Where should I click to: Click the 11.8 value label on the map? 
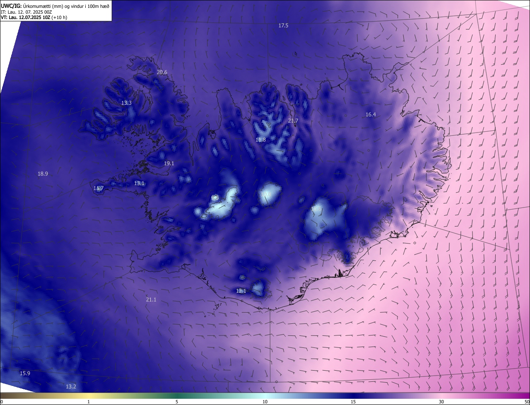(x=260, y=140)
